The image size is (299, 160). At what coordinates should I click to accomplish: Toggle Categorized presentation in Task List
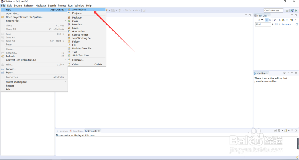tap(266, 20)
